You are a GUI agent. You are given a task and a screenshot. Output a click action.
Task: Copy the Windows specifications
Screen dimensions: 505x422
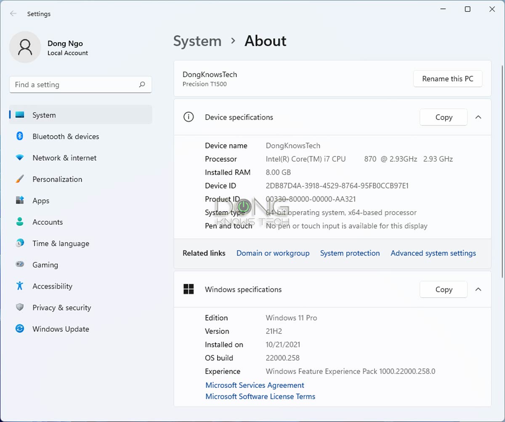pyautogui.click(x=444, y=289)
